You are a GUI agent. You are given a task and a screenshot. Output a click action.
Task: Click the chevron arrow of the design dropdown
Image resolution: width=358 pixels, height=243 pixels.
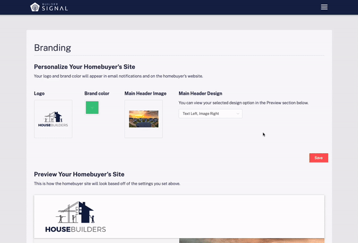click(x=238, y=113)
